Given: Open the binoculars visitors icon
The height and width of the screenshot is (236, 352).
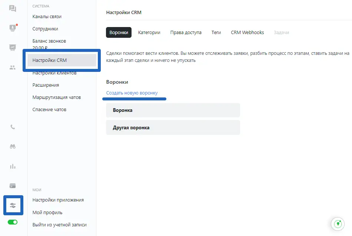Looking at the screenshot, I should pyautogui.click(x=13, y=146).
